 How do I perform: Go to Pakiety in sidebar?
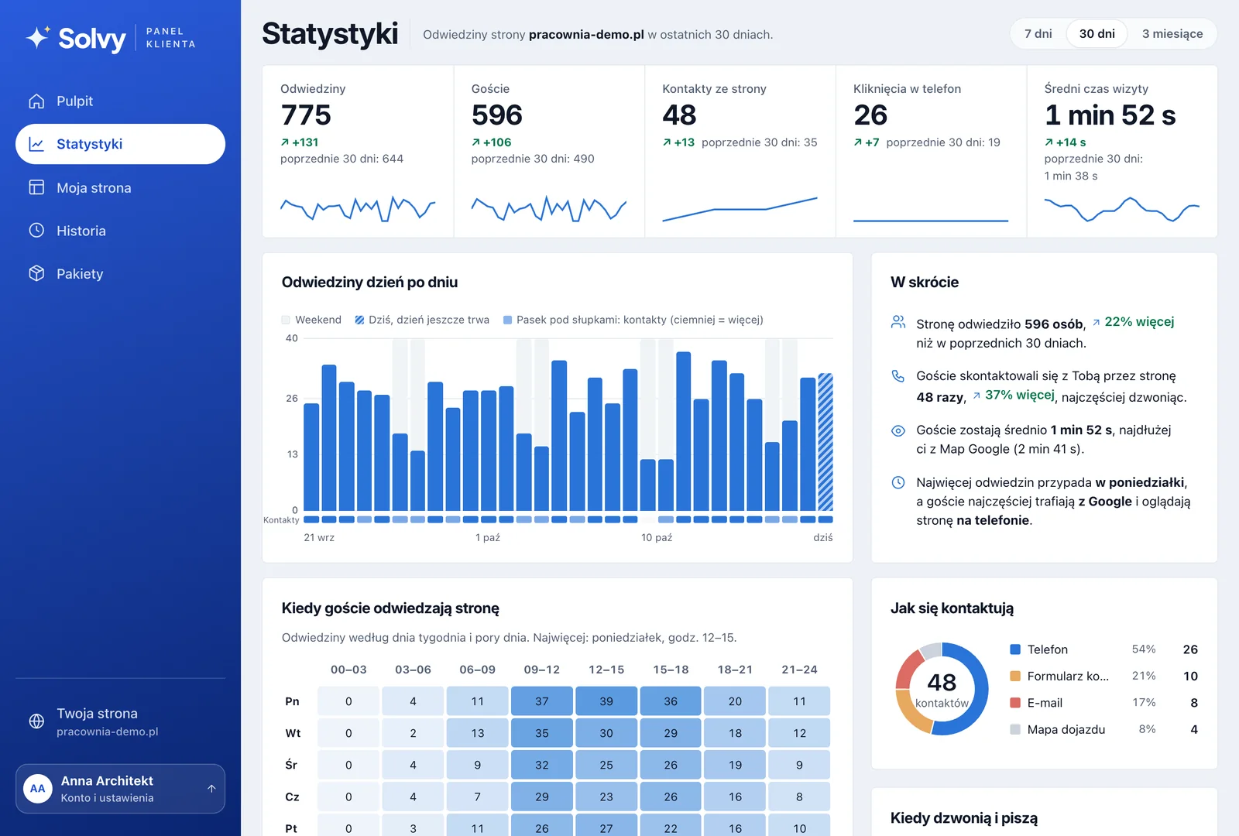[x=120, y=273]
